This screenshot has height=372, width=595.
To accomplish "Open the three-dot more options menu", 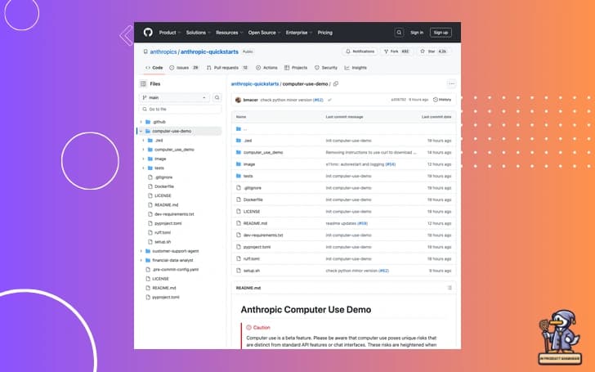I will 450,83.
